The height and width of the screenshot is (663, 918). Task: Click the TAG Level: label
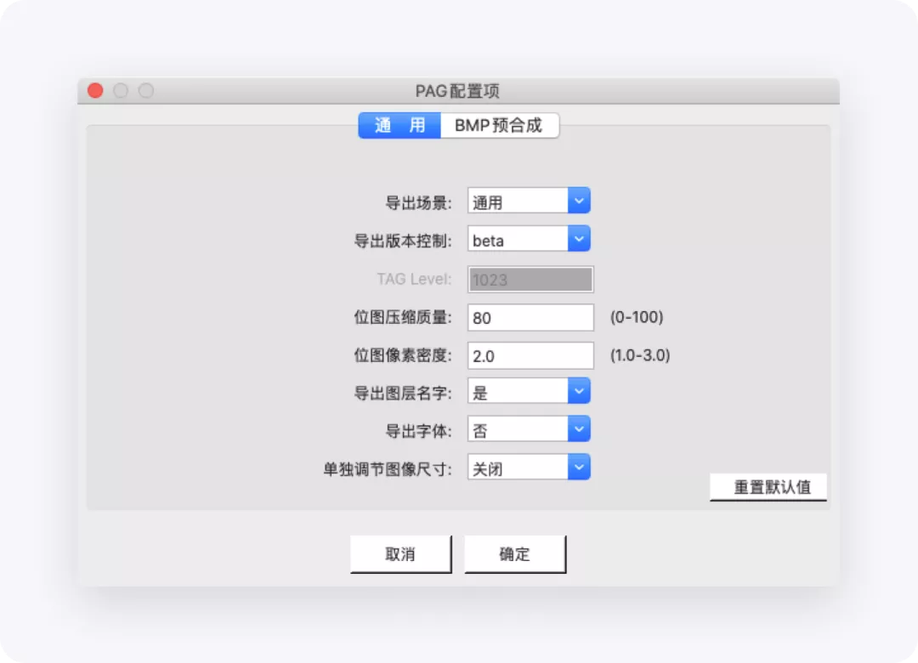[x=414, y=279]
